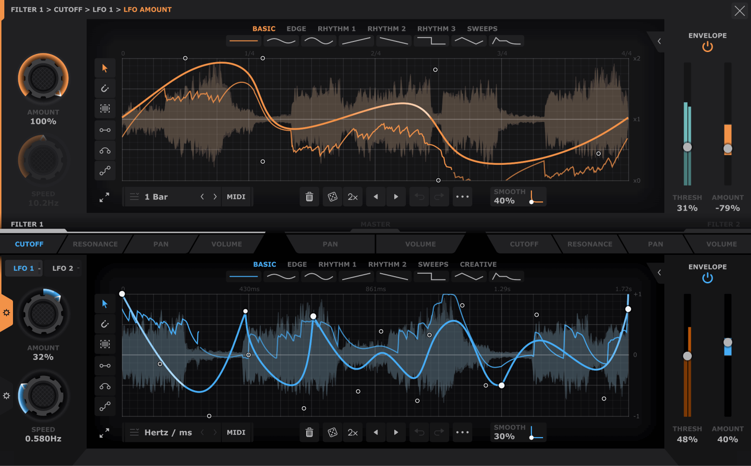Select the arrow edit tool in the LFO editor
The width and height of the screenshot is (751, 466).
tap(105, 68)
